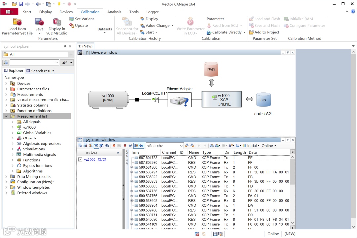The height and width of the screenshot is (238, 357).
Task: Collapse the Measurement list node
Action: [x=6, y=116]
